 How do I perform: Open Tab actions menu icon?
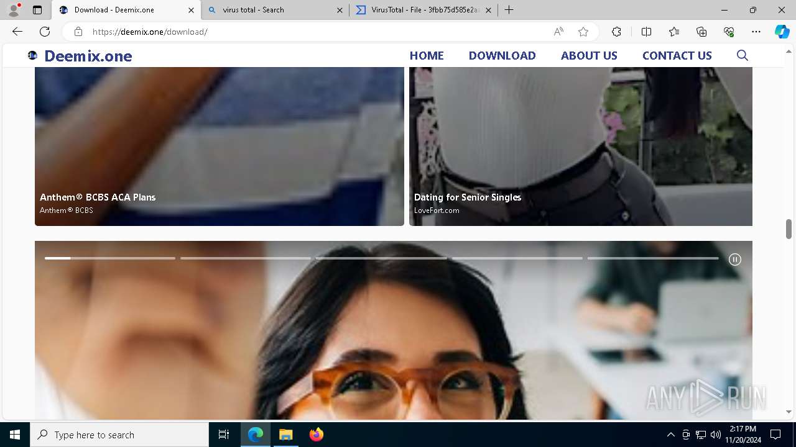pyautogui.click(x=37, y=10)
